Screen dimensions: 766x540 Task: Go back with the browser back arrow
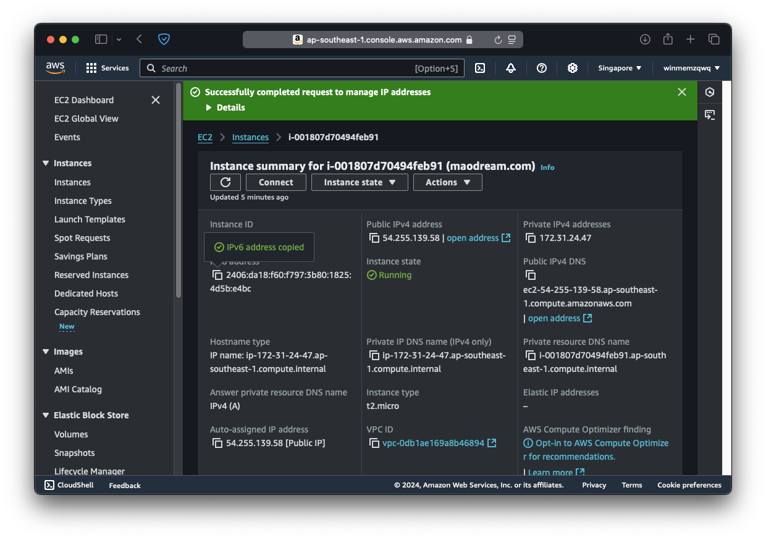pyautogui.click(x=139, y=40)
